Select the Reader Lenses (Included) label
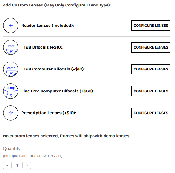 [48, 26]
